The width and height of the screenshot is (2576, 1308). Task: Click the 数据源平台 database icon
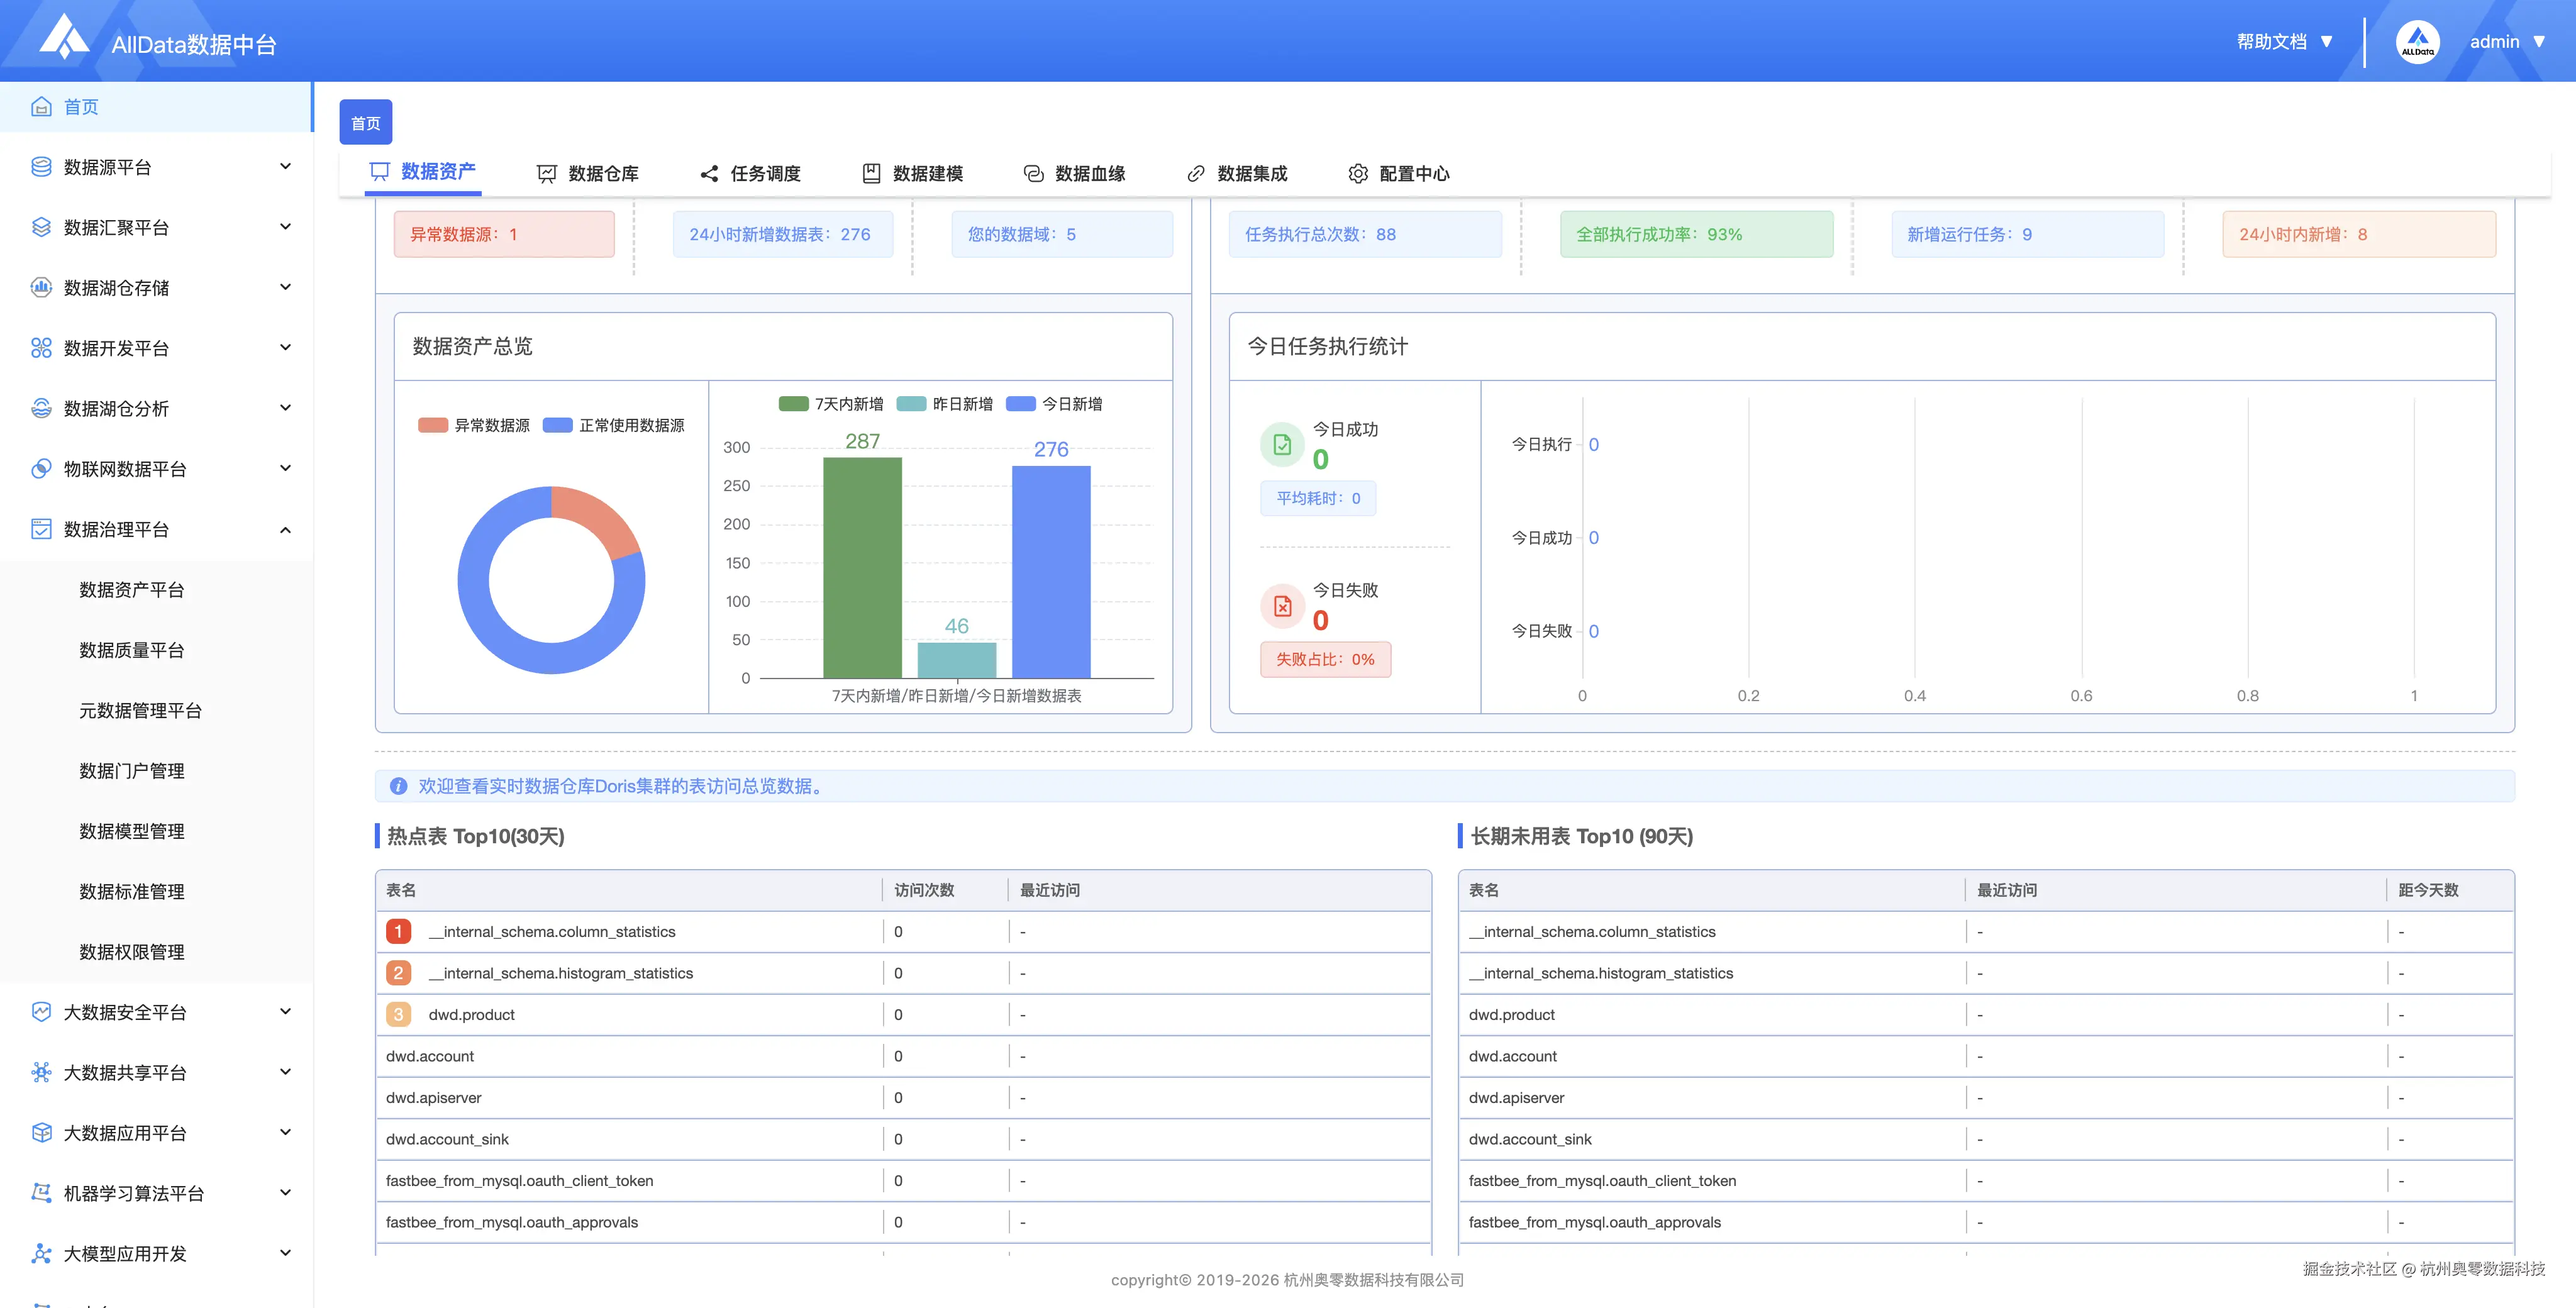pos(41,167)
